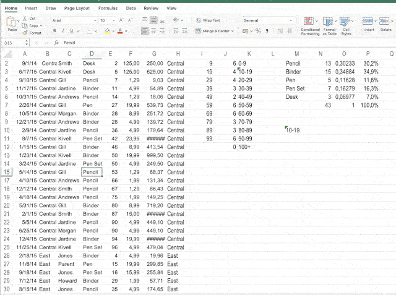
Task: Click the bottom align icon
Action: pos(162,20)
